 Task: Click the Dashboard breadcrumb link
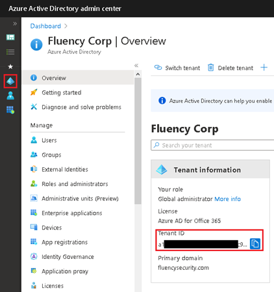[45, 26]
